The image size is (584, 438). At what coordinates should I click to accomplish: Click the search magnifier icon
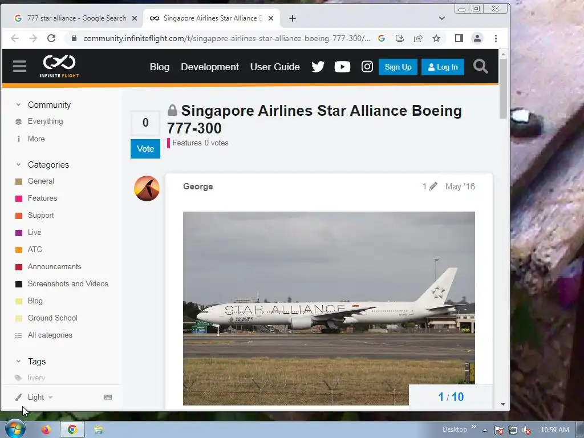click(480, 66)
